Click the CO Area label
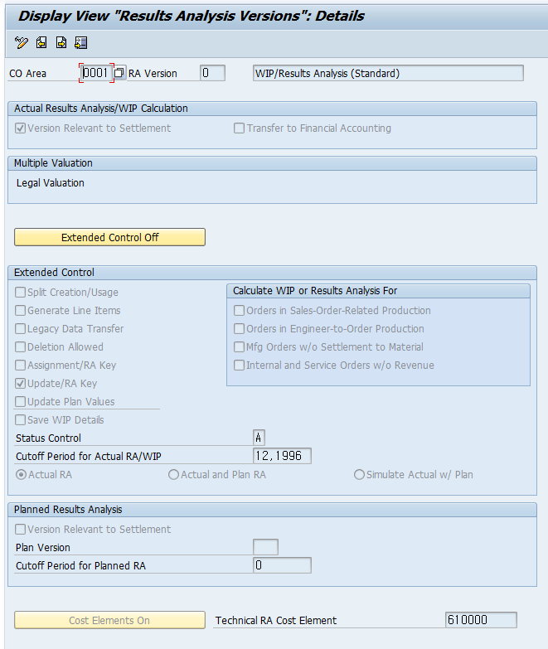Screen dimensions: 548x649 (27, 74)
